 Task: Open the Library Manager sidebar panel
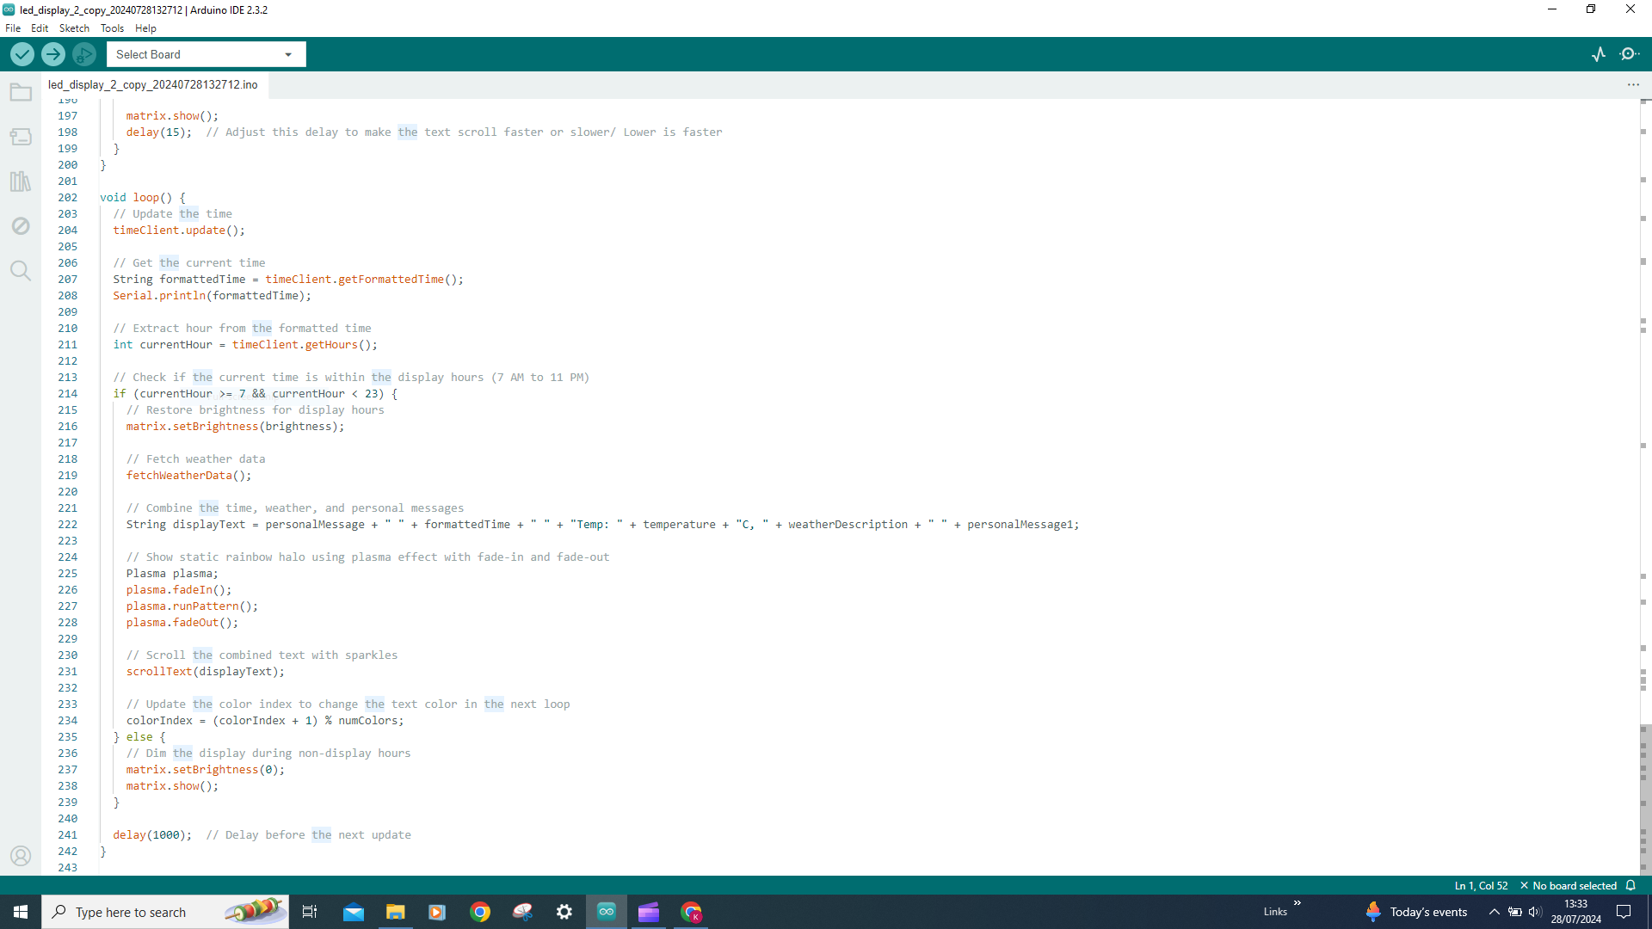(21, 181)
